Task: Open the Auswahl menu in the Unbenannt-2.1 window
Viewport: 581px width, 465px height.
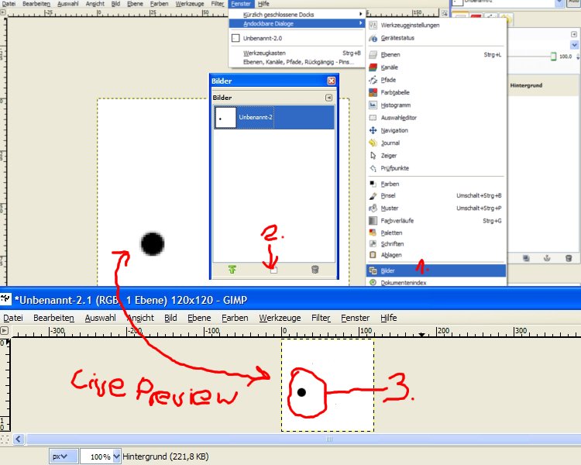Action: point(100,318)
